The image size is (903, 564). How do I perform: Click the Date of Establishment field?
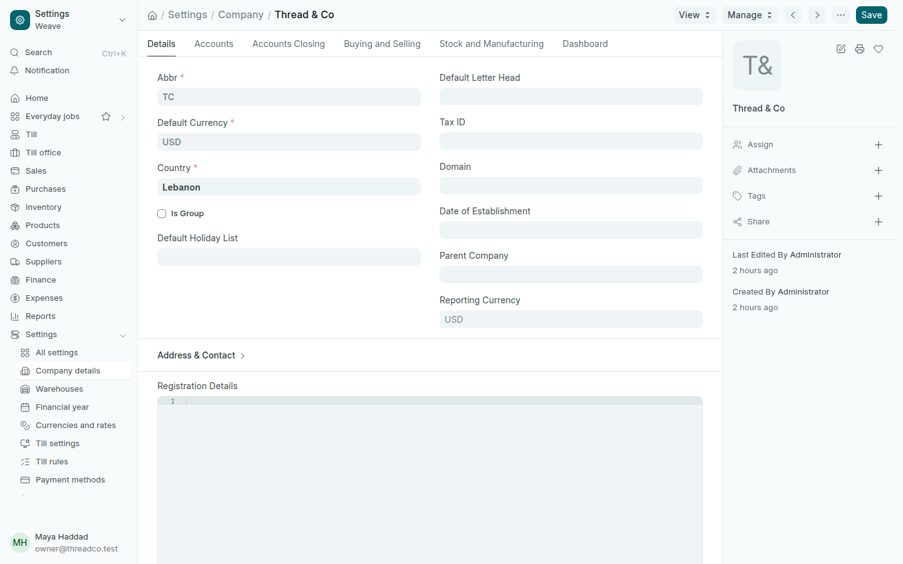pos(571,230)
